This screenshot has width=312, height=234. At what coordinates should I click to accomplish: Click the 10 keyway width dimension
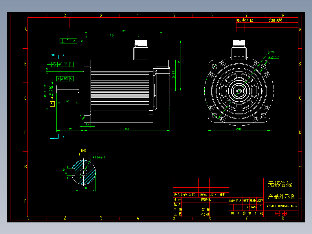(66, 173)
